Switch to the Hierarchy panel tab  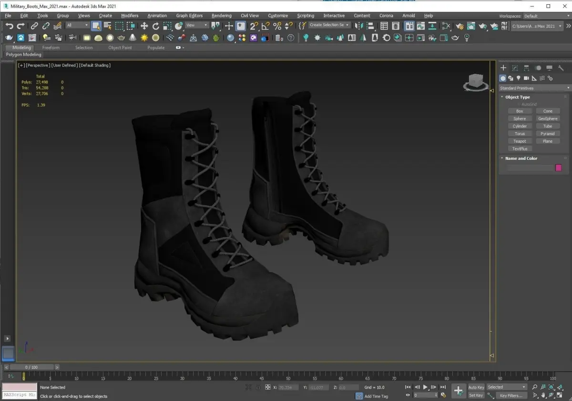(526, 68)
